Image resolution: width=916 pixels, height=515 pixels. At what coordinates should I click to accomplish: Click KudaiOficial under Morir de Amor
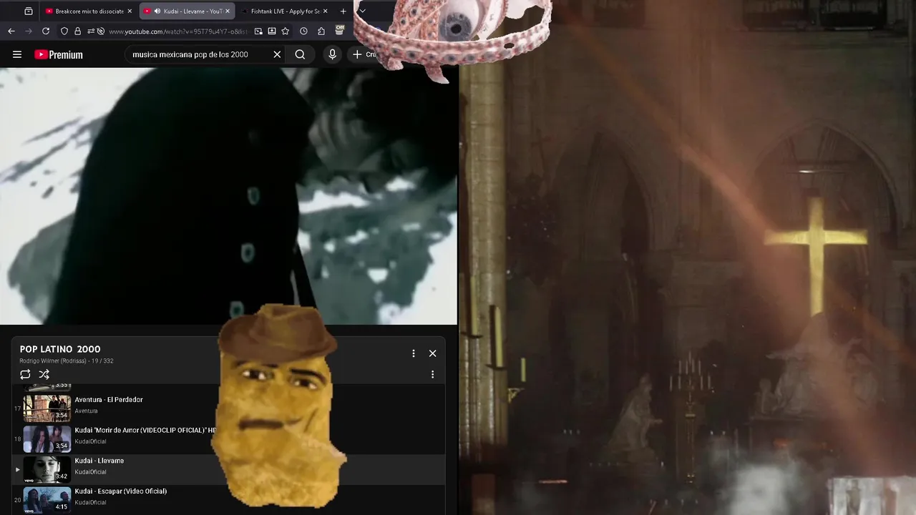coord(90,441)
